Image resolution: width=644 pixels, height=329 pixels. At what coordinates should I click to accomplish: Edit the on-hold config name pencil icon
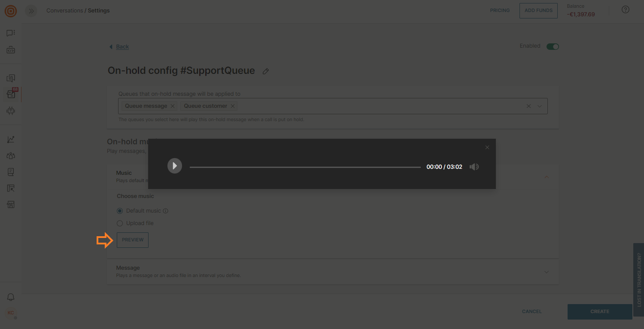pos(266,71)
